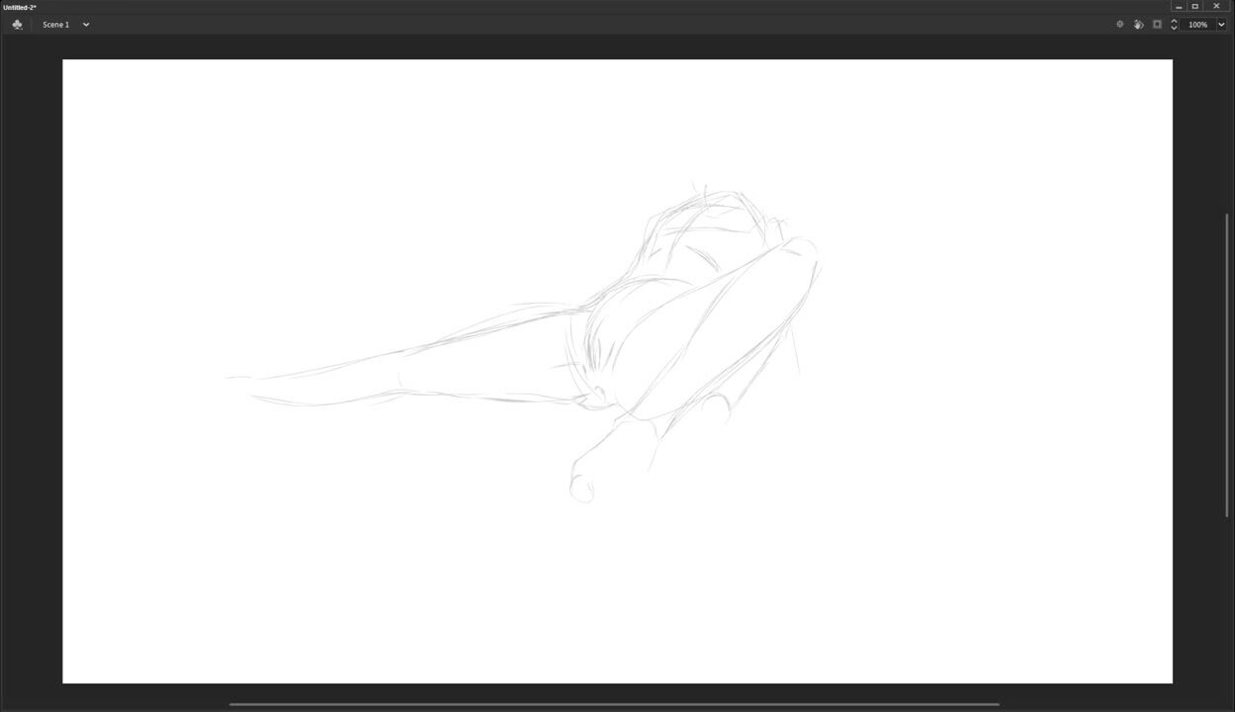Minimize the Animate document window
Image resolution: width=1235 pixels, height=712 pixels.
[1179, 7]
